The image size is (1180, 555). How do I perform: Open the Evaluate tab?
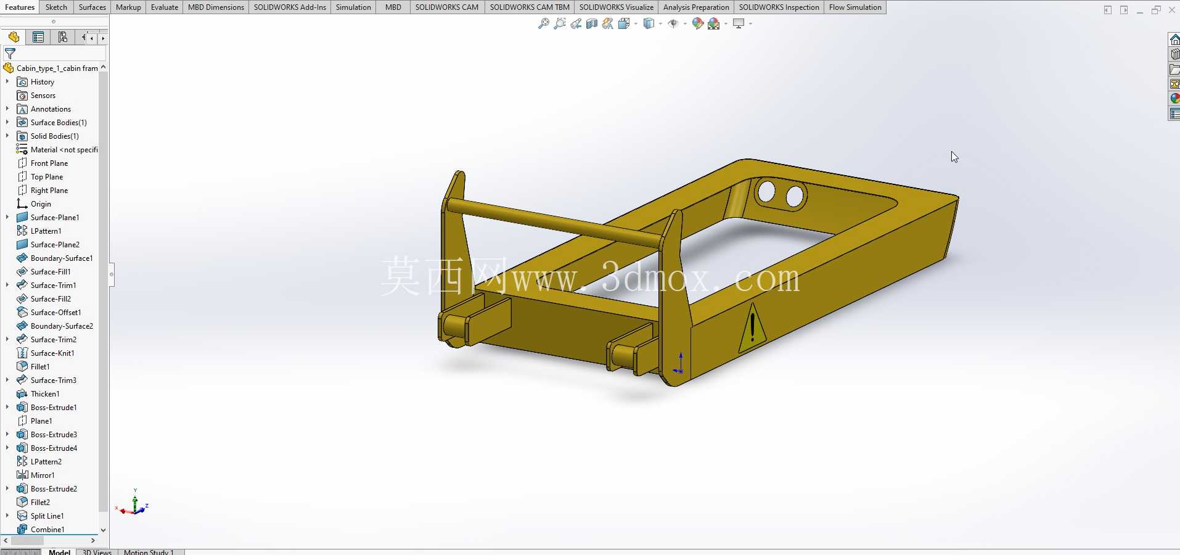coord(165,7)
